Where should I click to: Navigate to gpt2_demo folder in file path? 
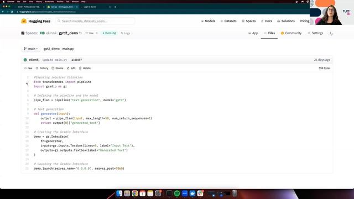click(x=51, y=49)
